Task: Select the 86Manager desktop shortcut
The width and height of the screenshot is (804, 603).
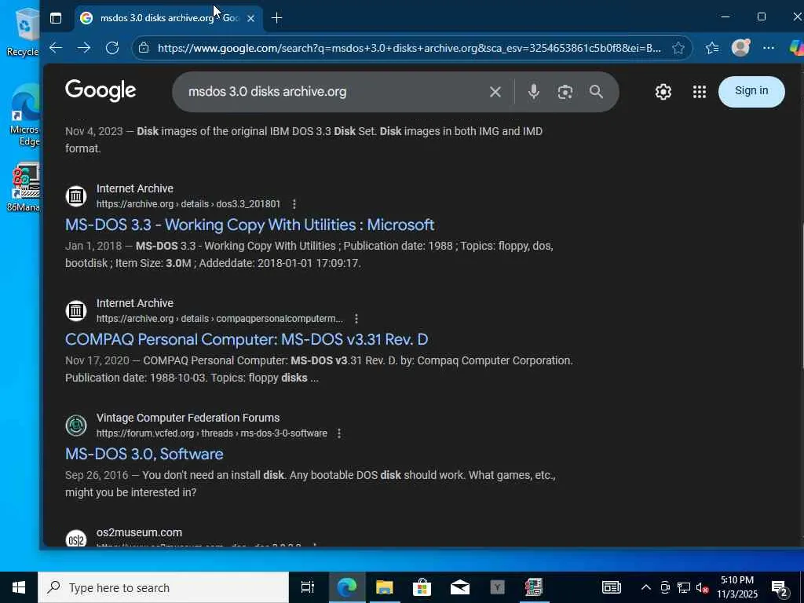Action: pyautogui.click(x=24, y=188)
